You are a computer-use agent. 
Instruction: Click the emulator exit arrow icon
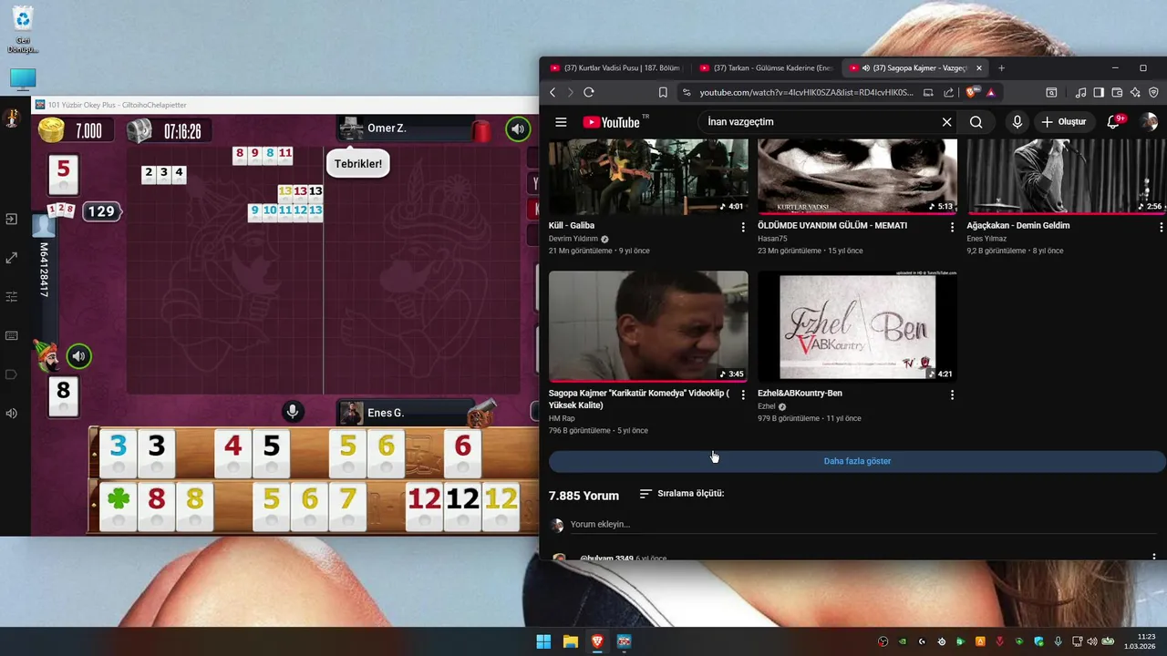pyautogui.click(x=12, y=220)
